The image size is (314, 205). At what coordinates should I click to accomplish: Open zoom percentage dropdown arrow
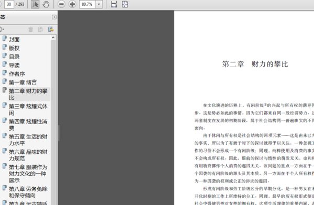pos(99,4)
